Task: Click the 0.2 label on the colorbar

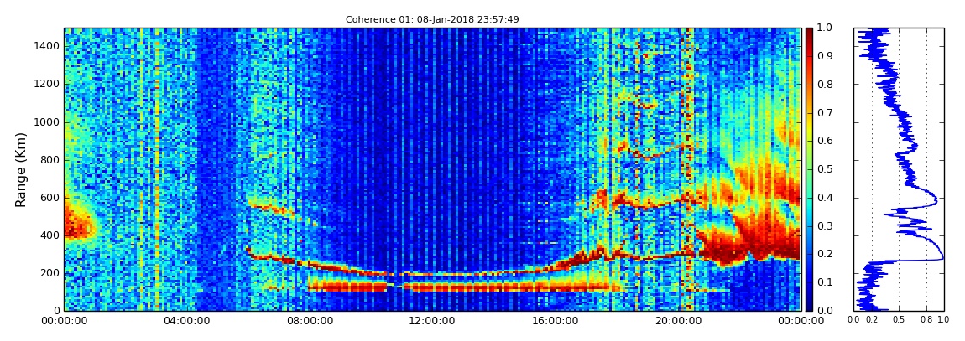Action: tap(823, 254)
